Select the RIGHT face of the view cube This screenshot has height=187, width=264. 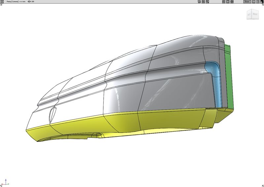(x=255, y=14)
